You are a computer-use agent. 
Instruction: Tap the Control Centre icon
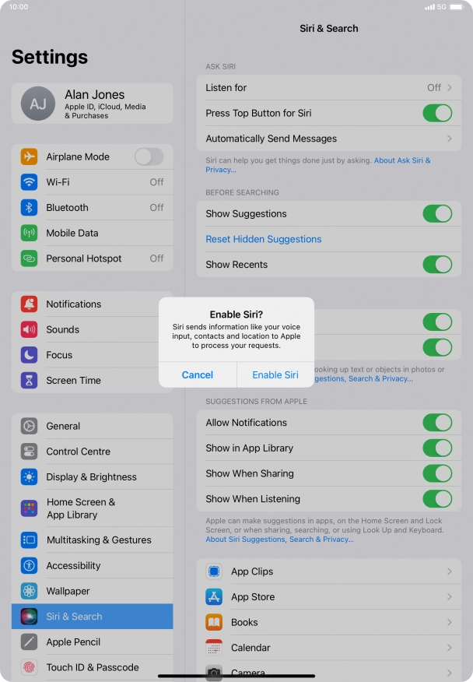29,452
